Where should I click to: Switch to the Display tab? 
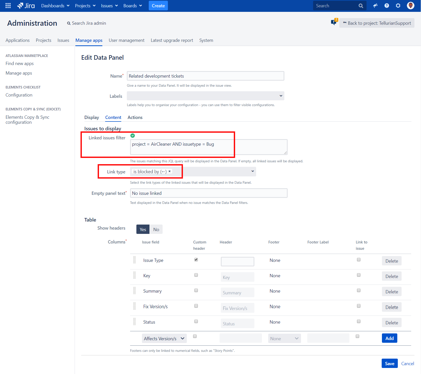92,117
